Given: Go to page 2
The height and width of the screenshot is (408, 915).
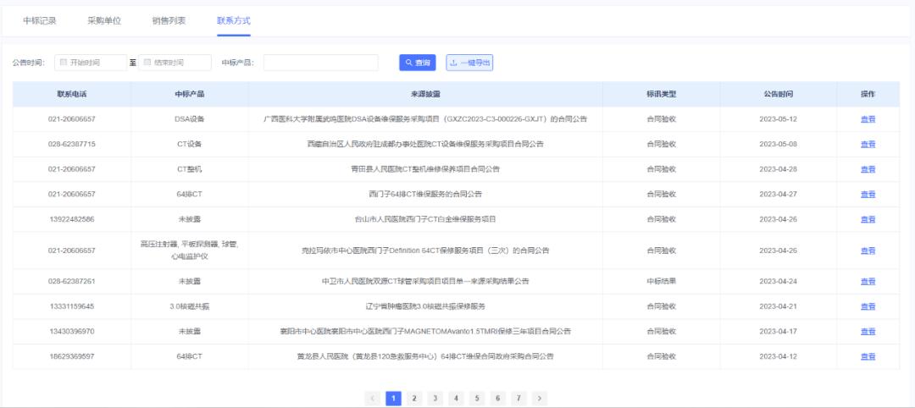Looking at the screenshot, I should tap(414, 398).
